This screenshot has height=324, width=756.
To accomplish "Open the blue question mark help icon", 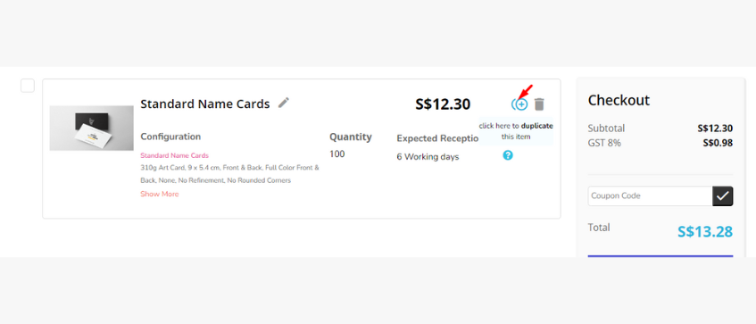I will coord(508,155).
